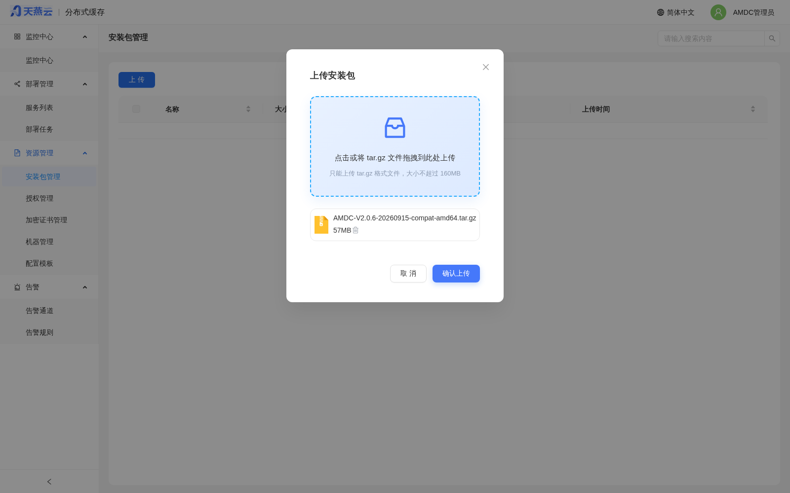Open the 服务列表 menu item
The width and height of the screenshot is (790, 493).
pyautogui.click(x=49, y=107)
